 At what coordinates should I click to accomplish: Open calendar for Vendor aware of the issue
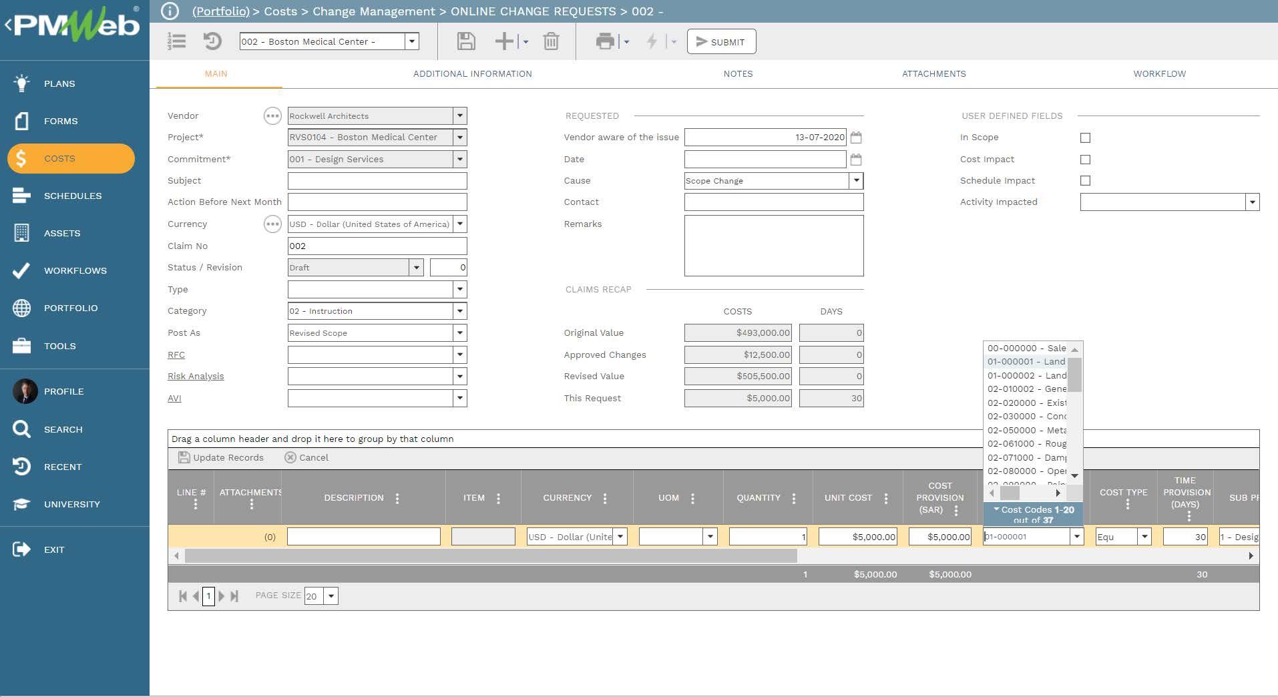[x=856, y=138]
